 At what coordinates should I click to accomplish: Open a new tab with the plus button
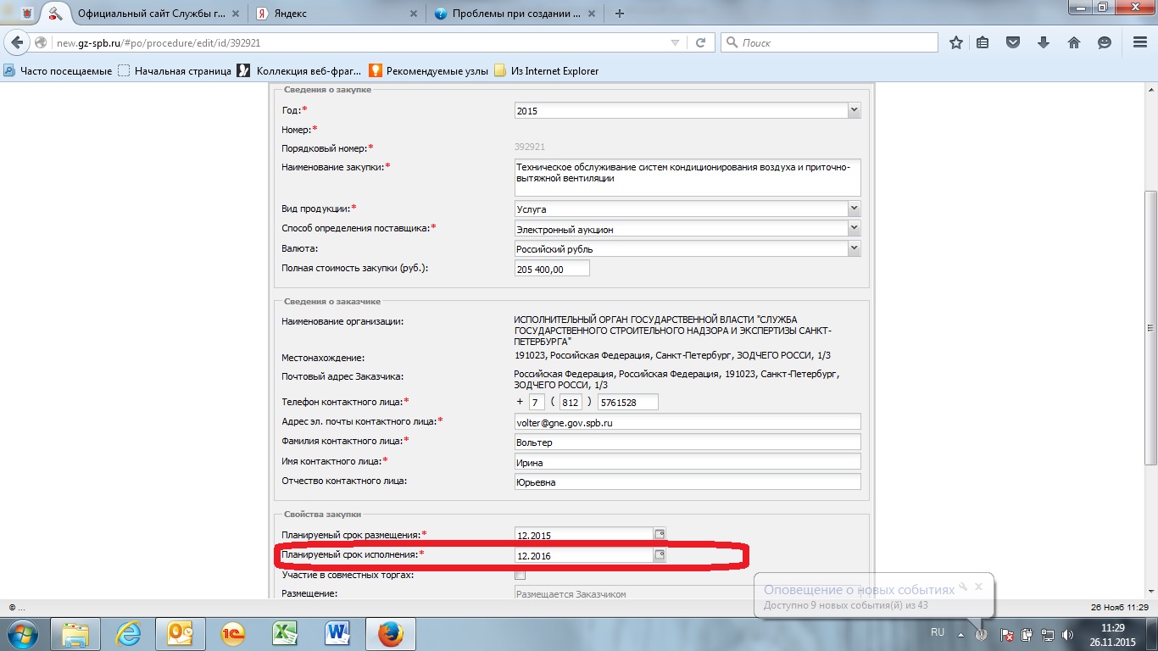pyautogui.click(x=620, y=14)
